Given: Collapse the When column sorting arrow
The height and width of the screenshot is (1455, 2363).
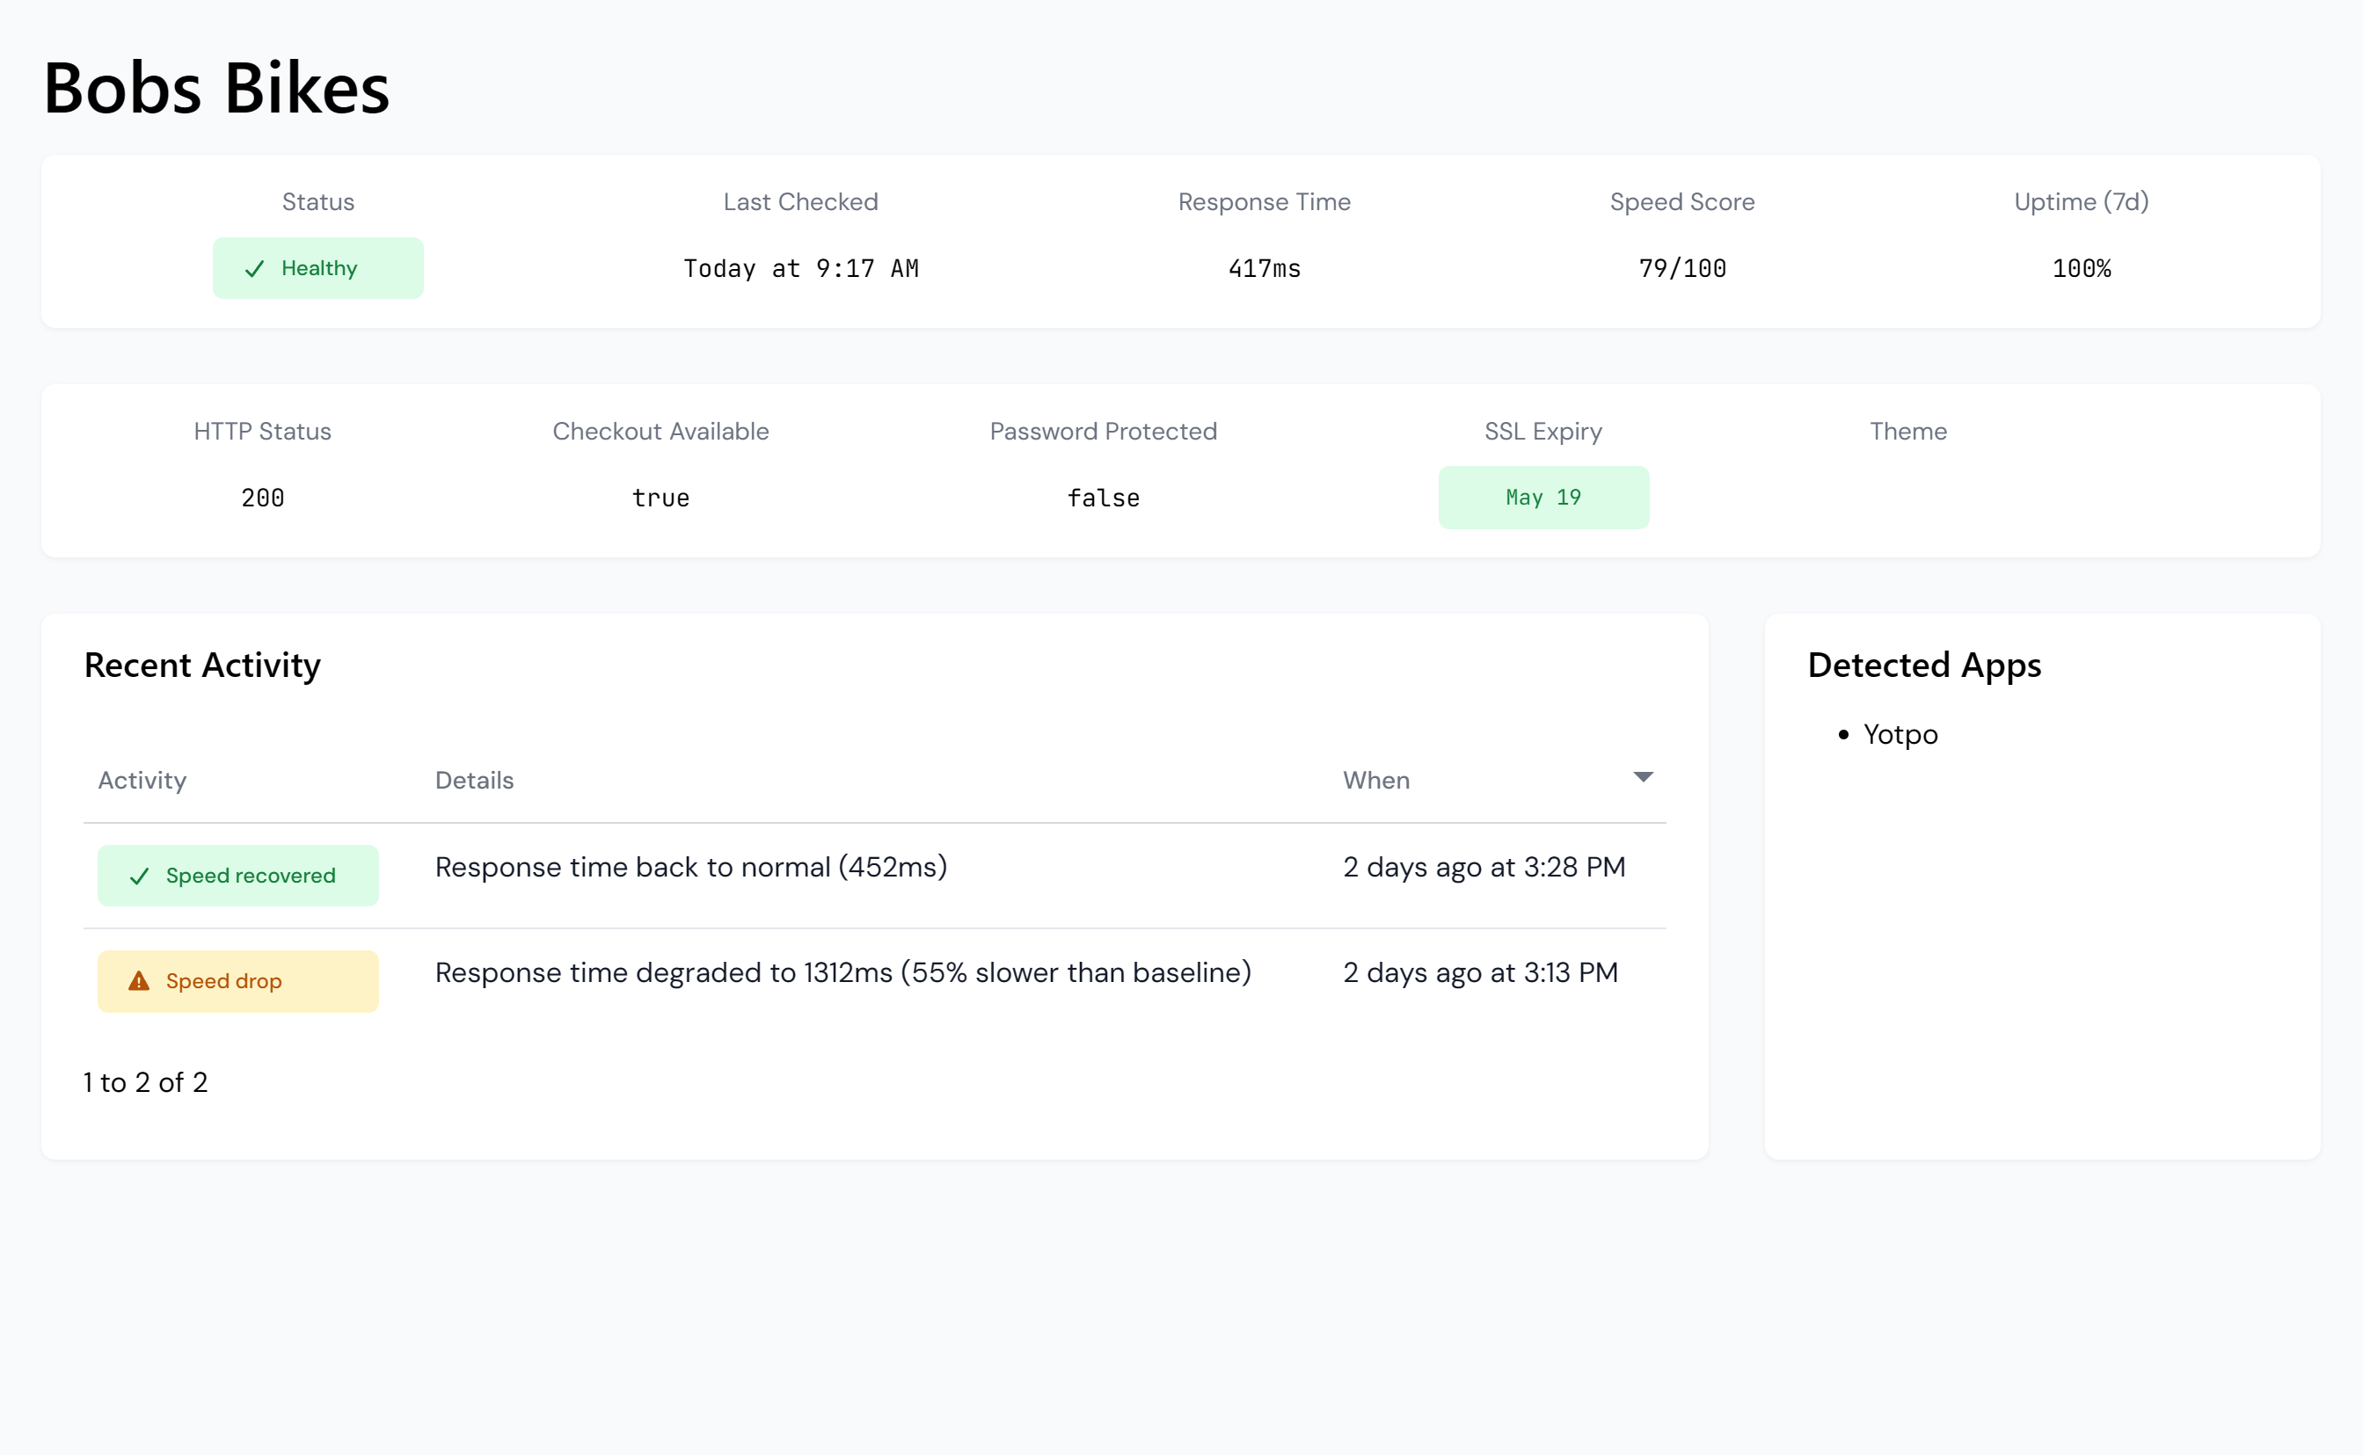Looking at the screenshot, I should pos(1642,776).
